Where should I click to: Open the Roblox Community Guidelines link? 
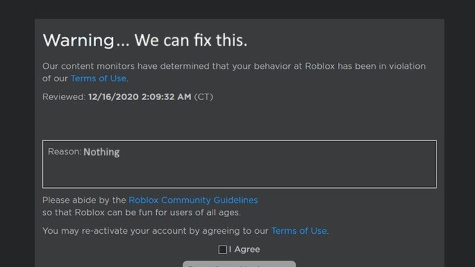click(x=193, y=201)
